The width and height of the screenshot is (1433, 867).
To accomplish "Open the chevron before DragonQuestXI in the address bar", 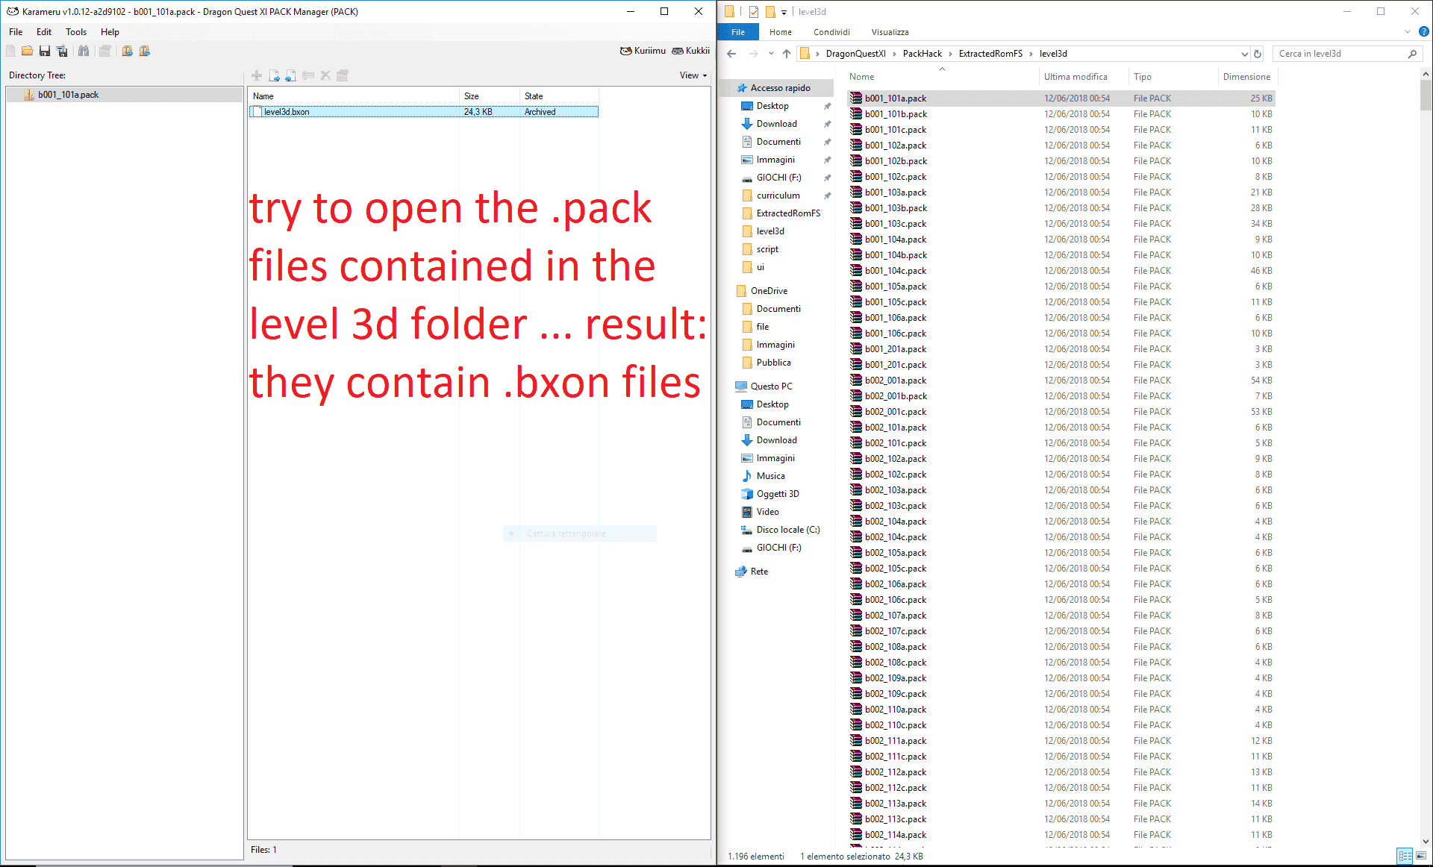I will pyautogui.click(x=818, y=54).
